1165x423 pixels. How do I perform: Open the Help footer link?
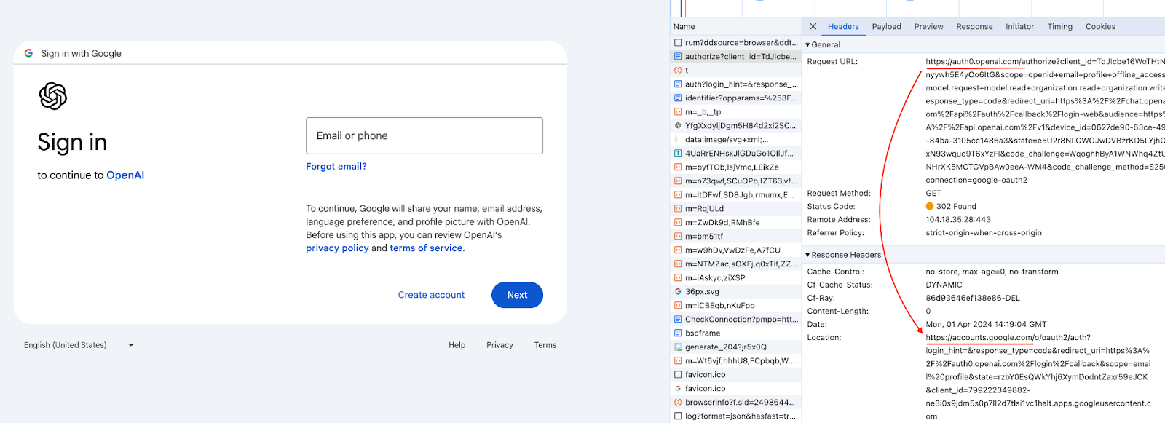pyautogui.click(x=457, y=345)
